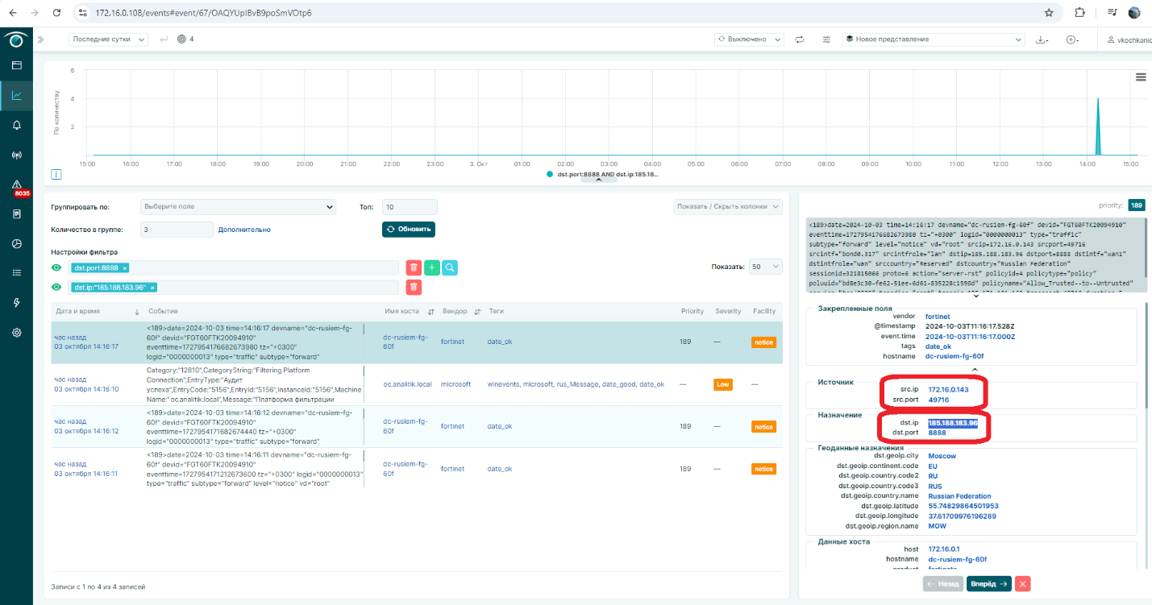This screenshot has height=605, width=1152.
Task: Expand the raw event text with down chevron
Action: [x=975, y=296]
